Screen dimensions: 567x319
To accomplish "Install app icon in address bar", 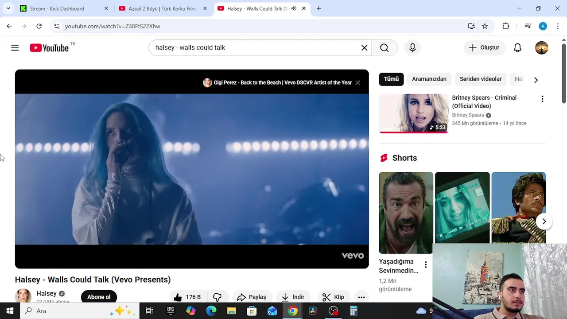I will coord(471,26).
